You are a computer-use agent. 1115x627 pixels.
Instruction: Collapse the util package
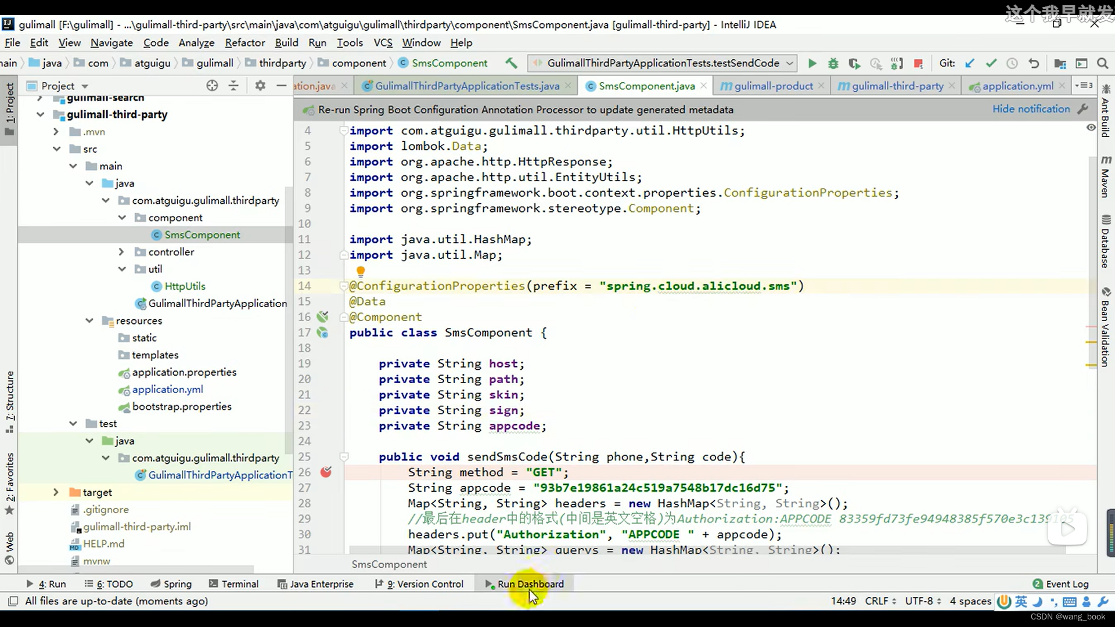pyautogui.click(x=121, y=269)
